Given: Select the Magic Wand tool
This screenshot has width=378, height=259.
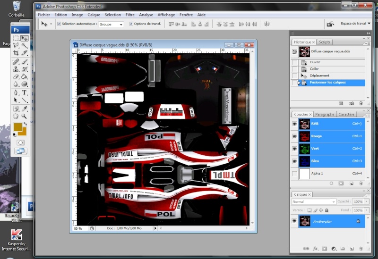Looking at the screenshot, I should pos(25,45).
